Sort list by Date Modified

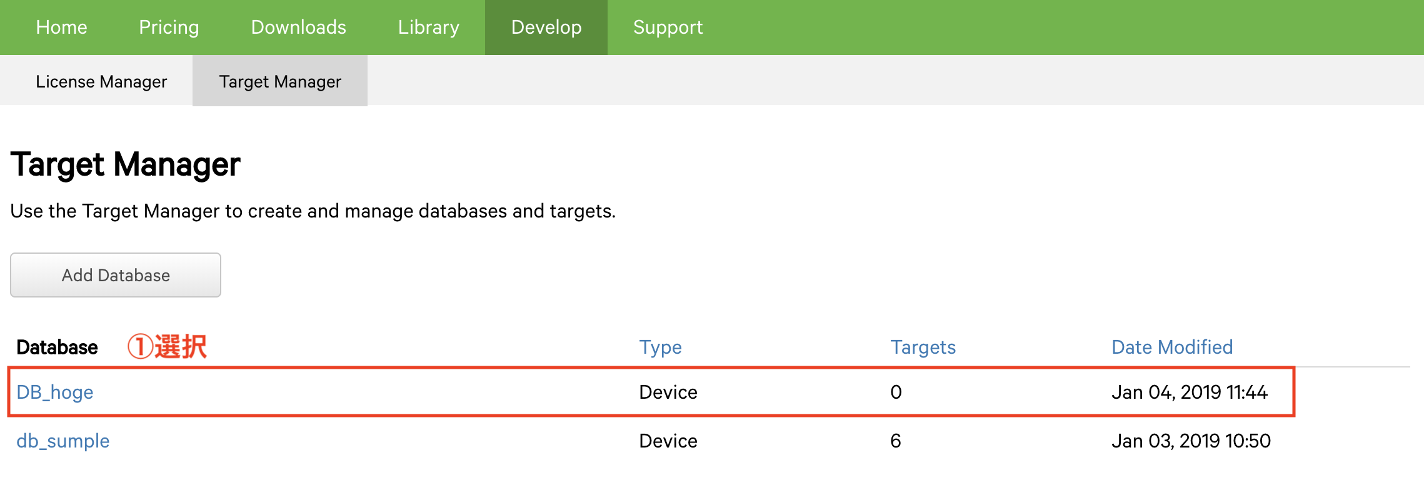pyautogui.click(x=1171, y=347)
